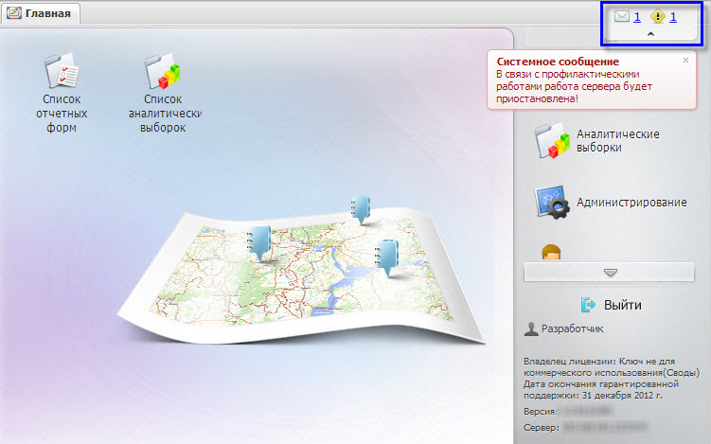This screenshot has height=444, width=711.
Task: Click the partially hidden user icon below Администрирование
Action: (551, 252)
